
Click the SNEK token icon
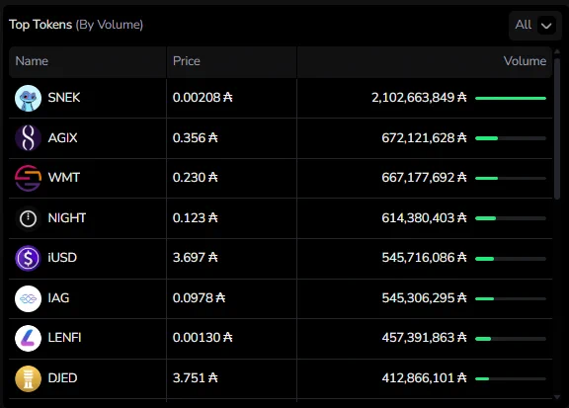28,98
